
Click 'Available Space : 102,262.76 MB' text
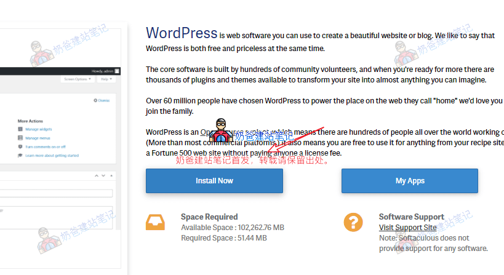click(233, 228)
